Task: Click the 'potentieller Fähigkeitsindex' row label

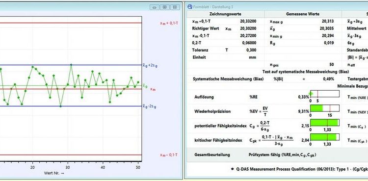Action: pyautogui.click(x=220, y=126)
